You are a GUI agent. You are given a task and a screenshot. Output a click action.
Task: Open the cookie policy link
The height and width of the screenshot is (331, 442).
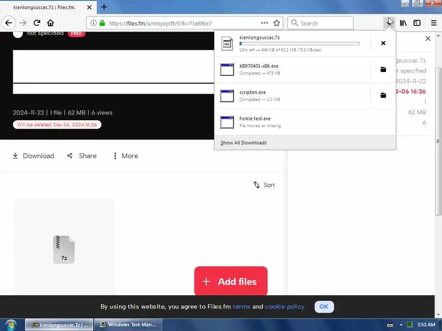click(285, 306)
